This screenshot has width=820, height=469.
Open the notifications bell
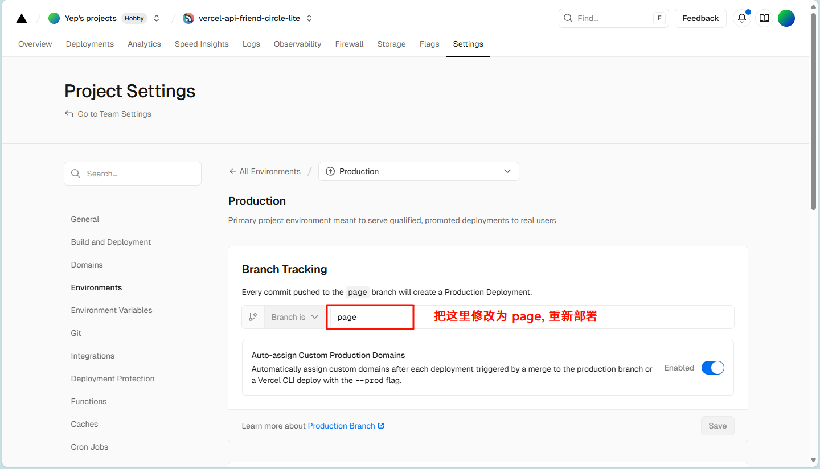tap(741, 18)
